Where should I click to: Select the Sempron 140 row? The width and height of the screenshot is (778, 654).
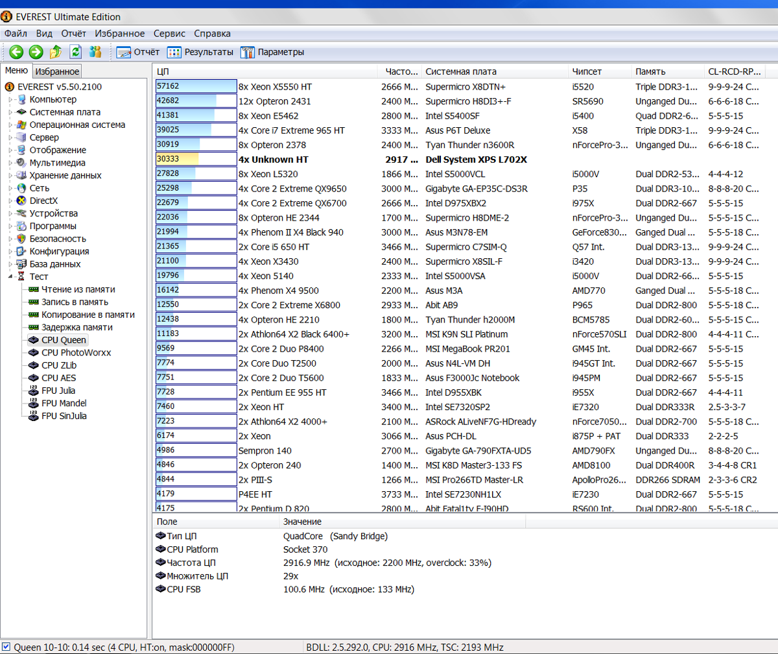tap(465, 450)
